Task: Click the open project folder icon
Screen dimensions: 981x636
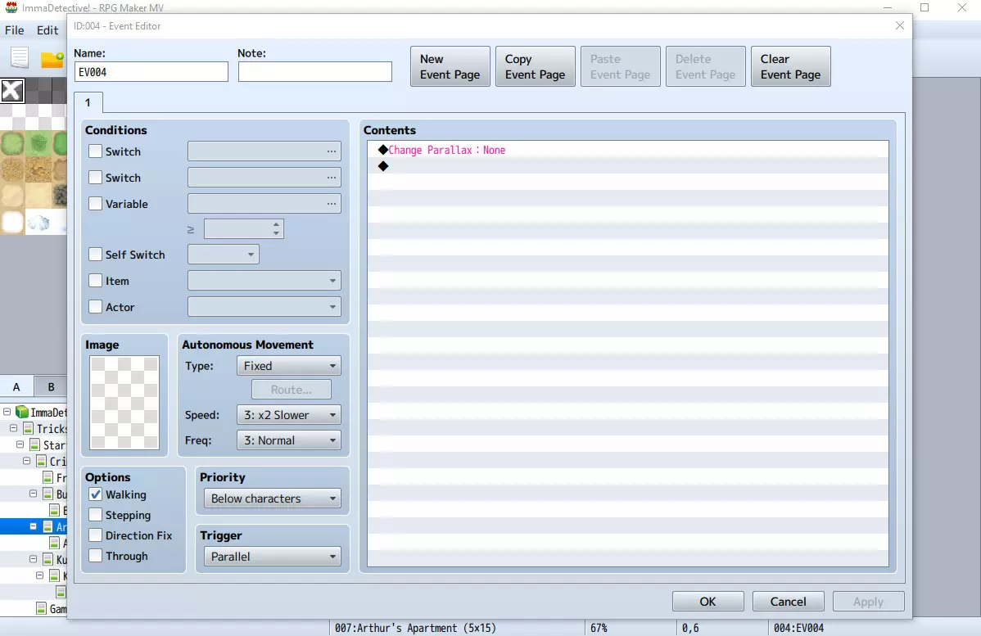Action: click(52, 59)
